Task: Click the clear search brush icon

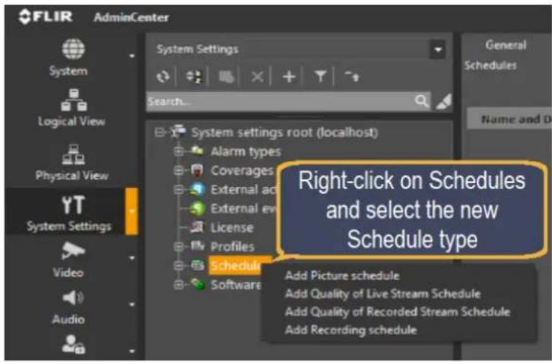Action: [x=443, y=101]
